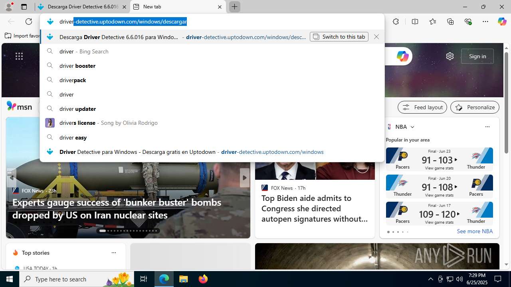The image size is (511, 287).
Task: Open Feed layout options
Action: [422, 107]
